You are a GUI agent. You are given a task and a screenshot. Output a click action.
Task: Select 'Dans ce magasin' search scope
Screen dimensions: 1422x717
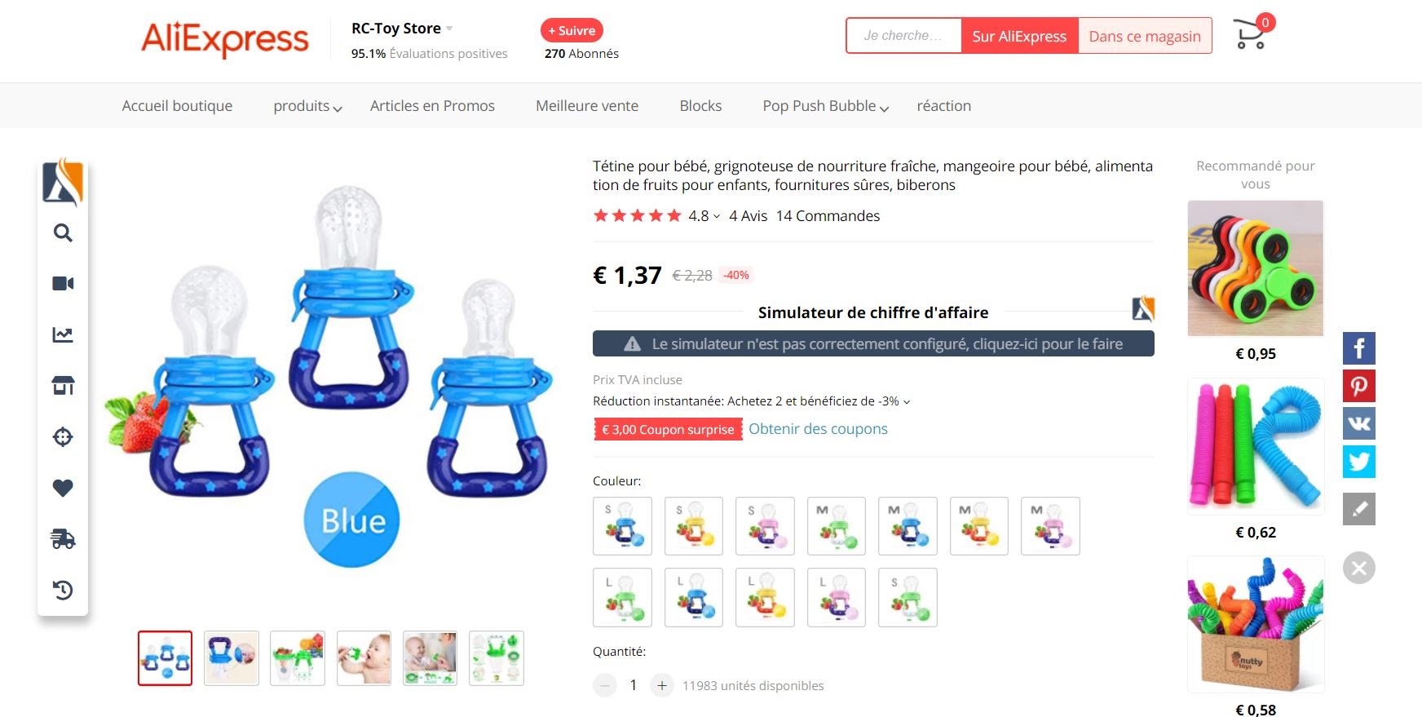point(1145,36)
